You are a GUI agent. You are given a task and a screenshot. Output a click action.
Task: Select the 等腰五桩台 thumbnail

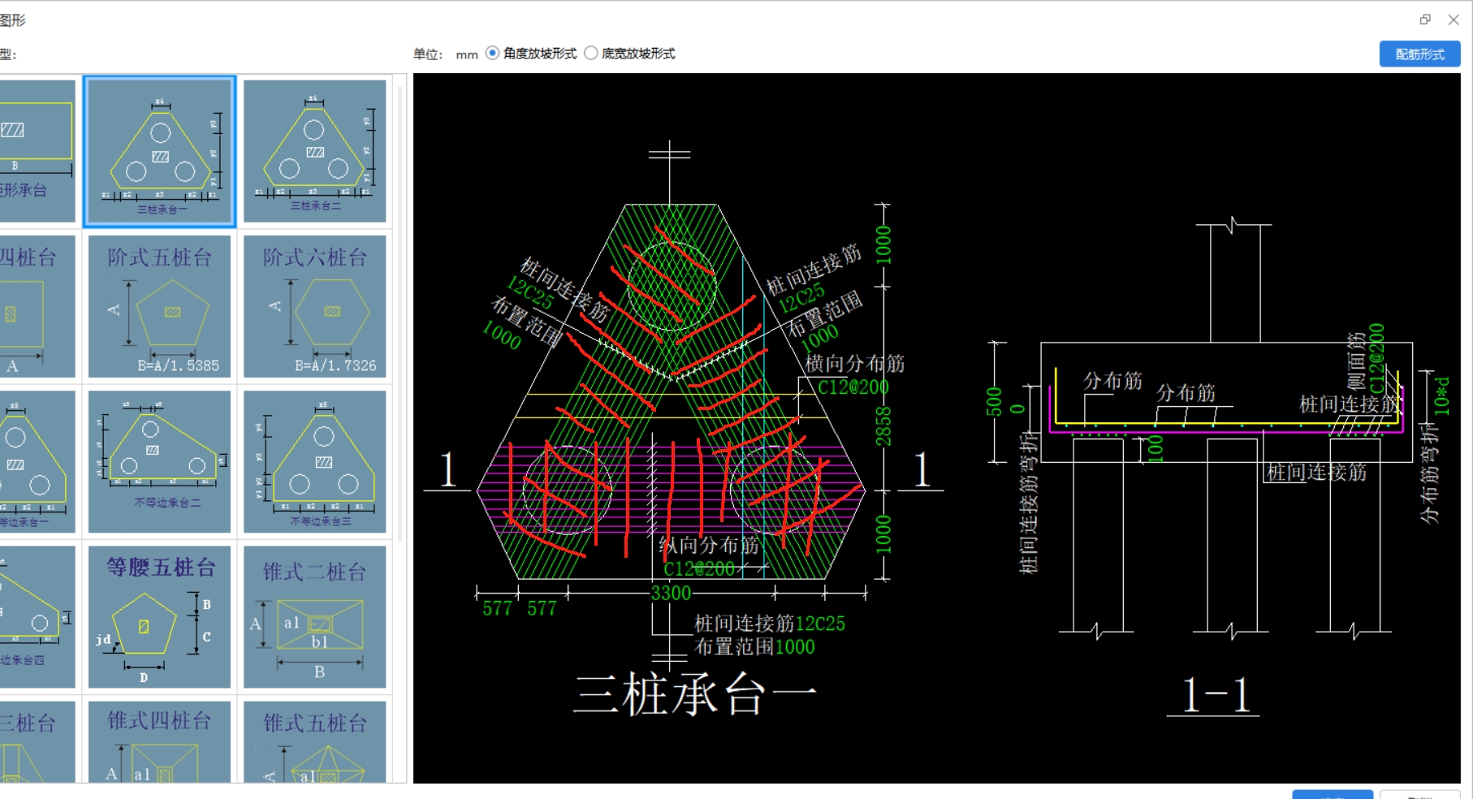click(160, 617)
